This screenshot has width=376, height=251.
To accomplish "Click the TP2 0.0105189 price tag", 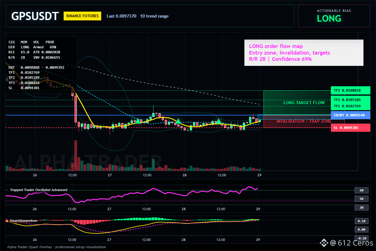I will click(x=351, y=100).
